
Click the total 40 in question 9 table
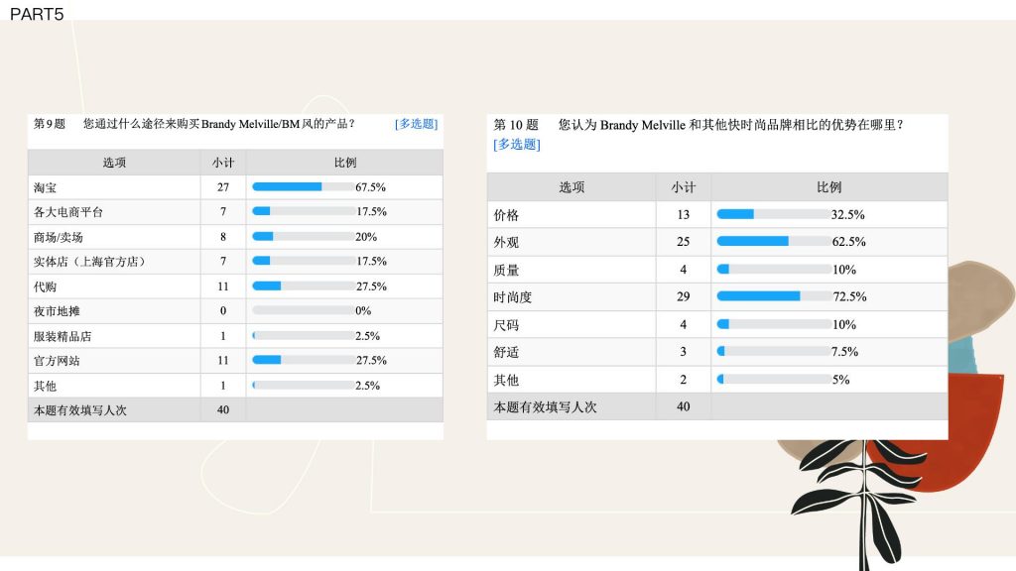(x=223, y=409)
